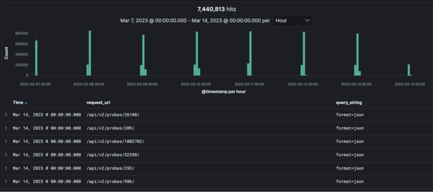Screen dimensions: 433x192
Task: Click the 7,440,813 hits counter
Action: [216, 9]
